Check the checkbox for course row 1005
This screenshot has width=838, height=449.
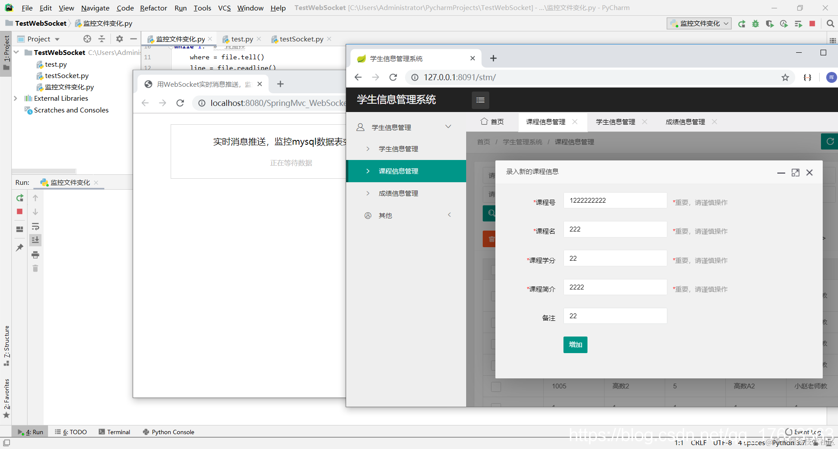496,387
